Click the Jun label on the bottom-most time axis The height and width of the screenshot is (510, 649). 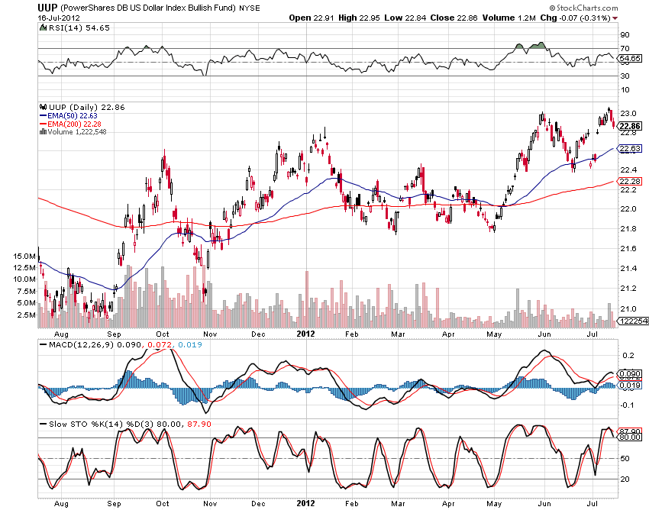point(544,503)
